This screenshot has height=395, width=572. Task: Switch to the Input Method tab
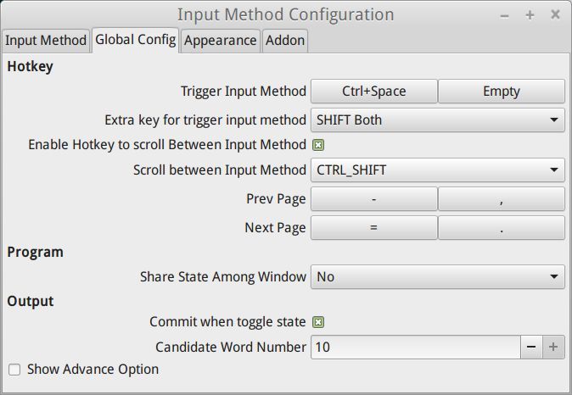pyautogui.click(x=46, y=40)
